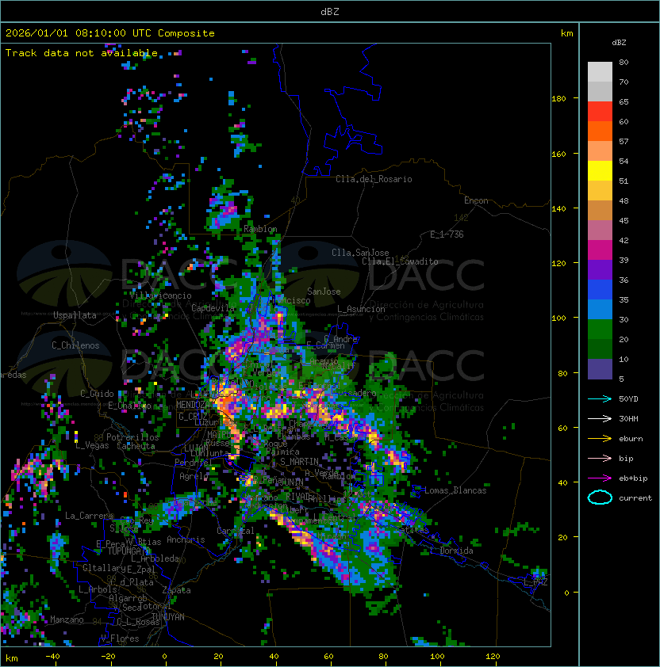Select the bright green band in dBZ scale

(x=600, y=330)
